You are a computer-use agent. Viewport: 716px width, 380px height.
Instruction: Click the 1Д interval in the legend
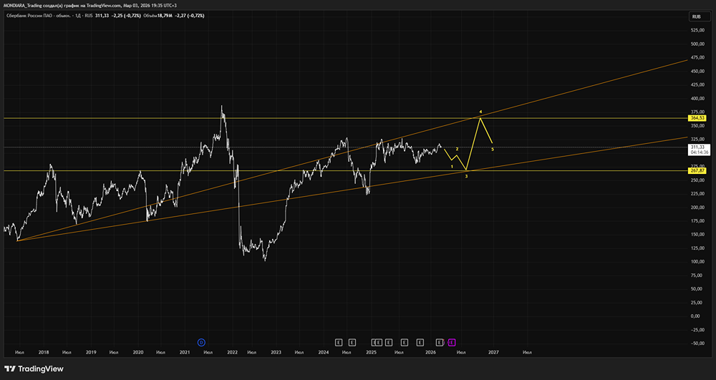coord(79,16)
